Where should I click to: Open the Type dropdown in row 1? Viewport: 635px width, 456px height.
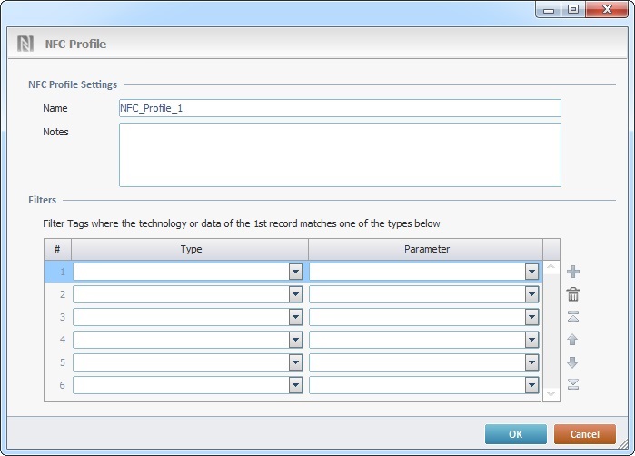tap(295, 272)
